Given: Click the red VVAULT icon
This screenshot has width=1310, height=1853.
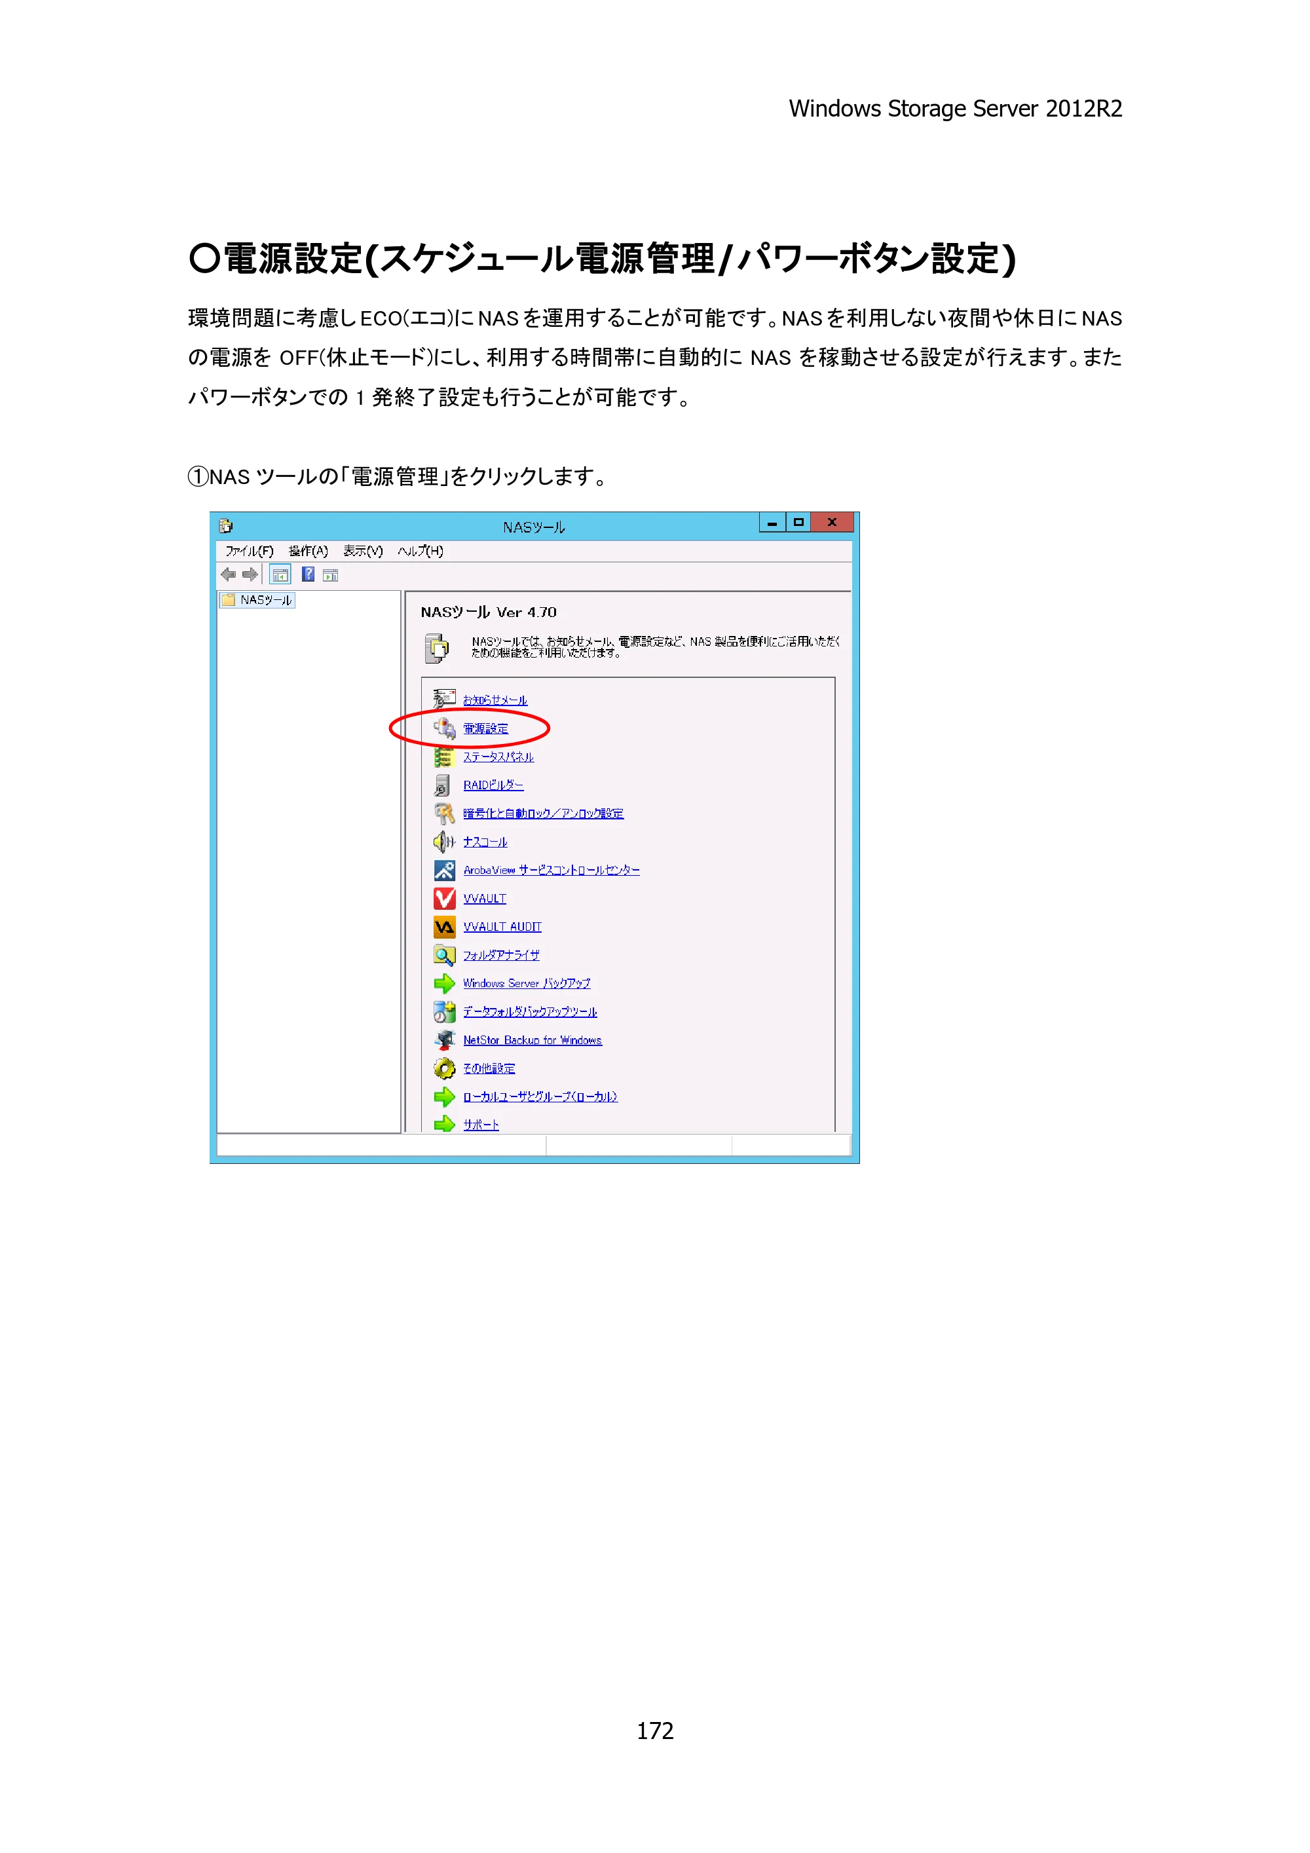Looking at the screenshot, I should pos(444,898).
